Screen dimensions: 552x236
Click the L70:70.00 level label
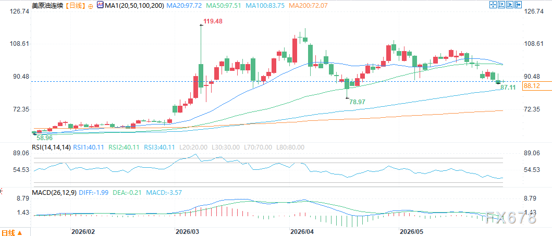tap(258, 147)
